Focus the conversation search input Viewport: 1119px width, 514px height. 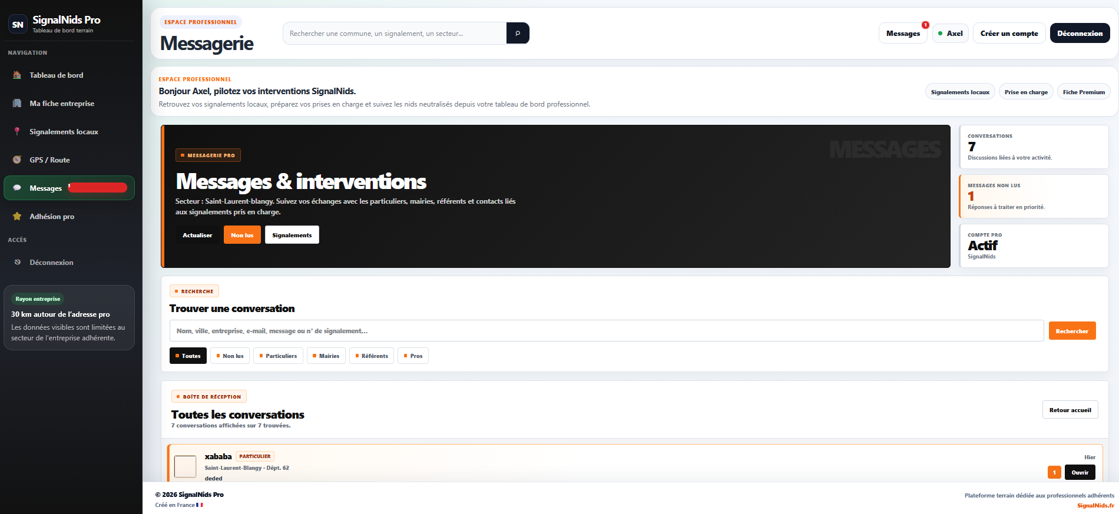[607, 331]
